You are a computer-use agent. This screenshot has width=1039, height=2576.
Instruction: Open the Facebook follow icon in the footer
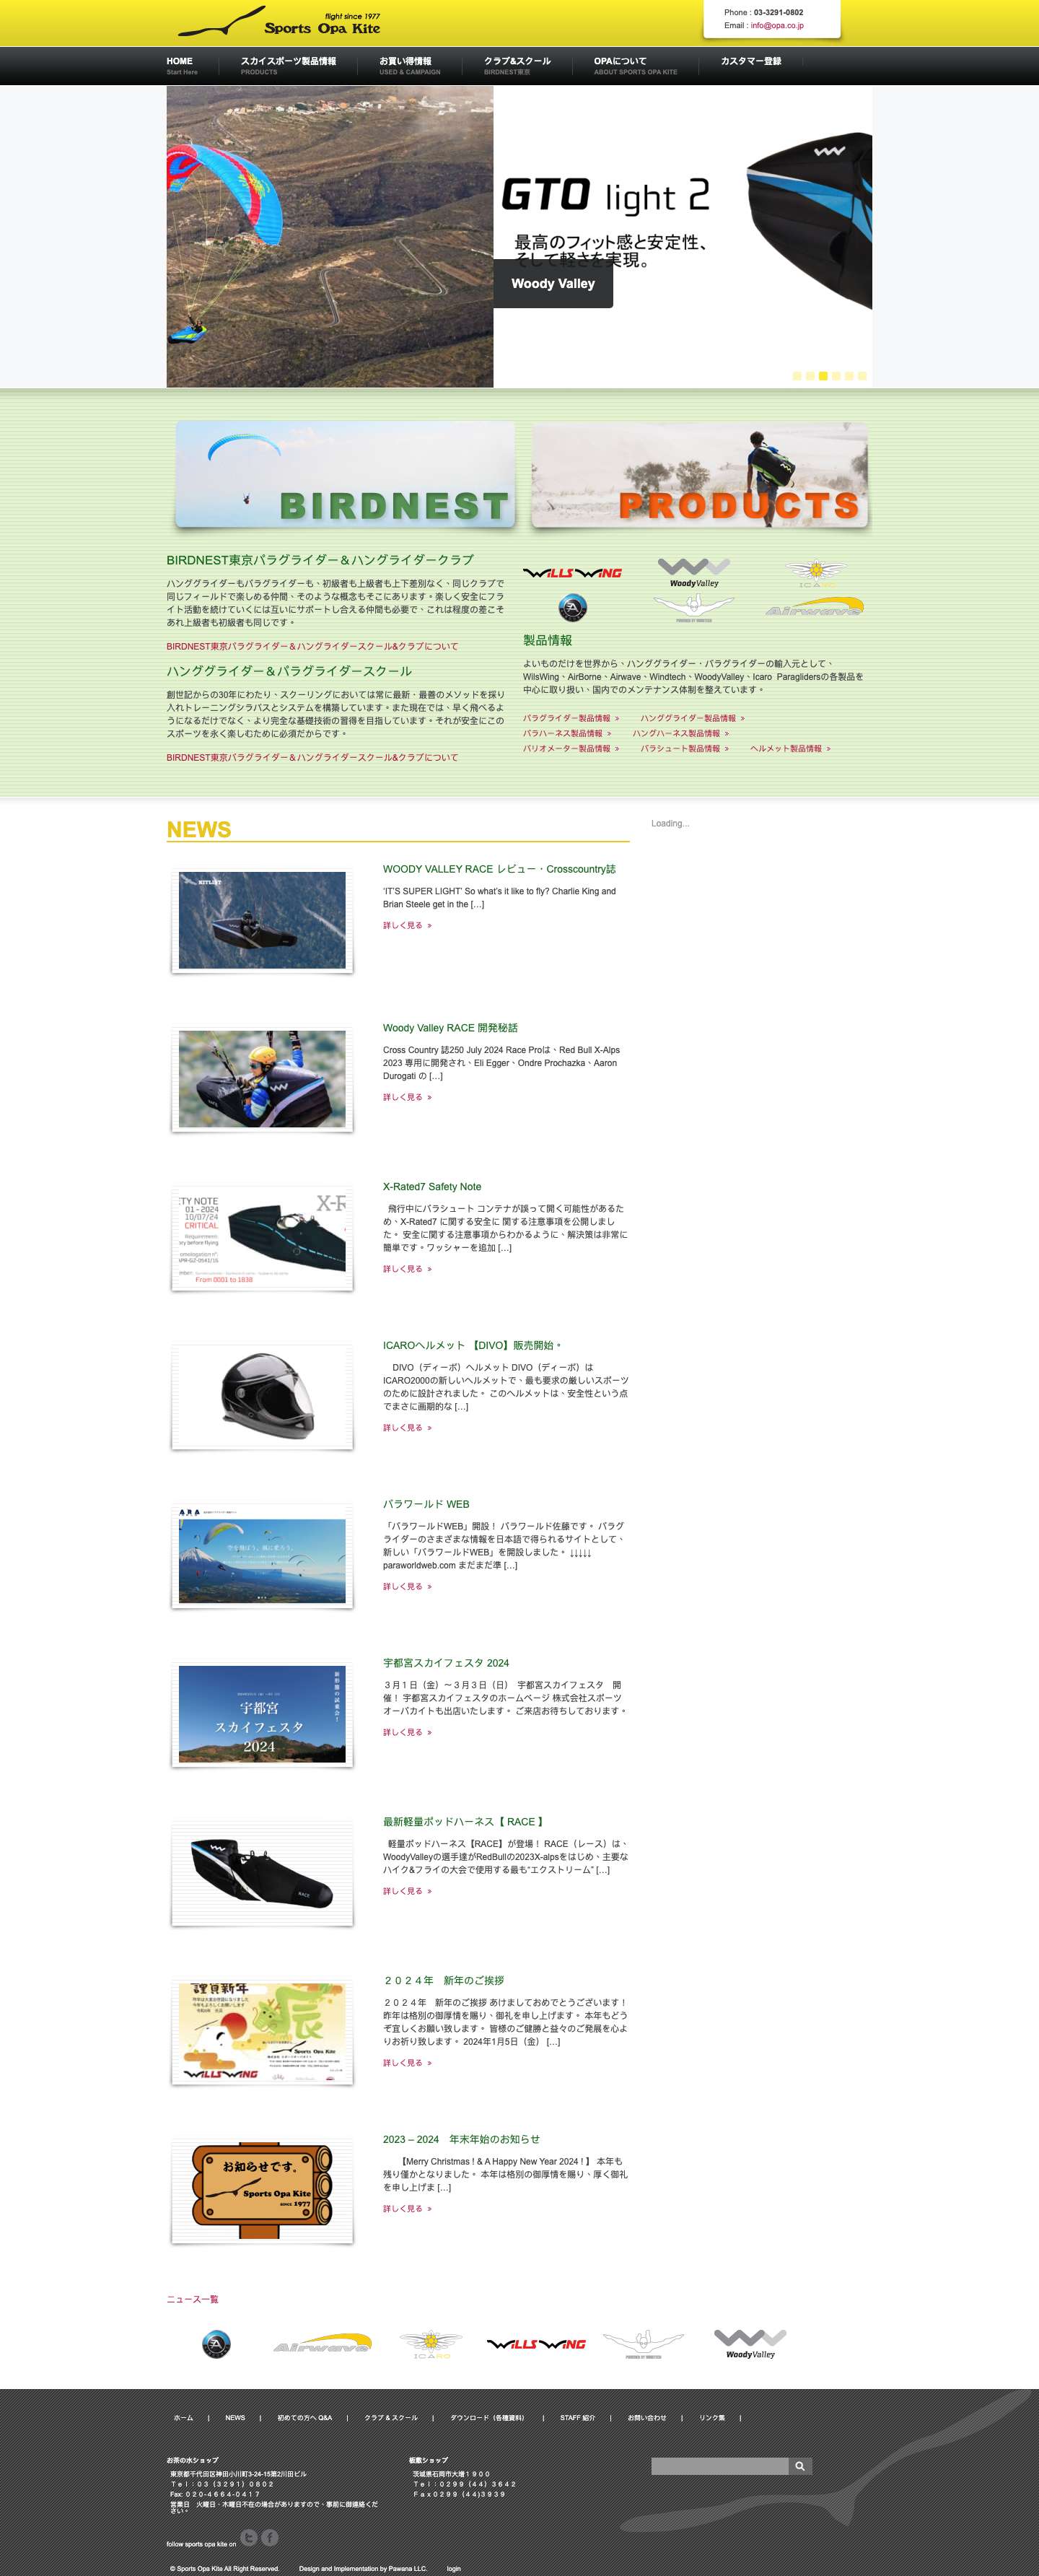tap(270, 2537)
